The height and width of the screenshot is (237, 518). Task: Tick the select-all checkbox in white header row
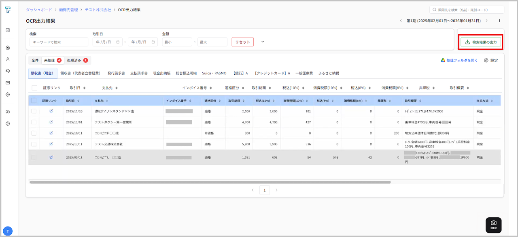click(34, 88)
